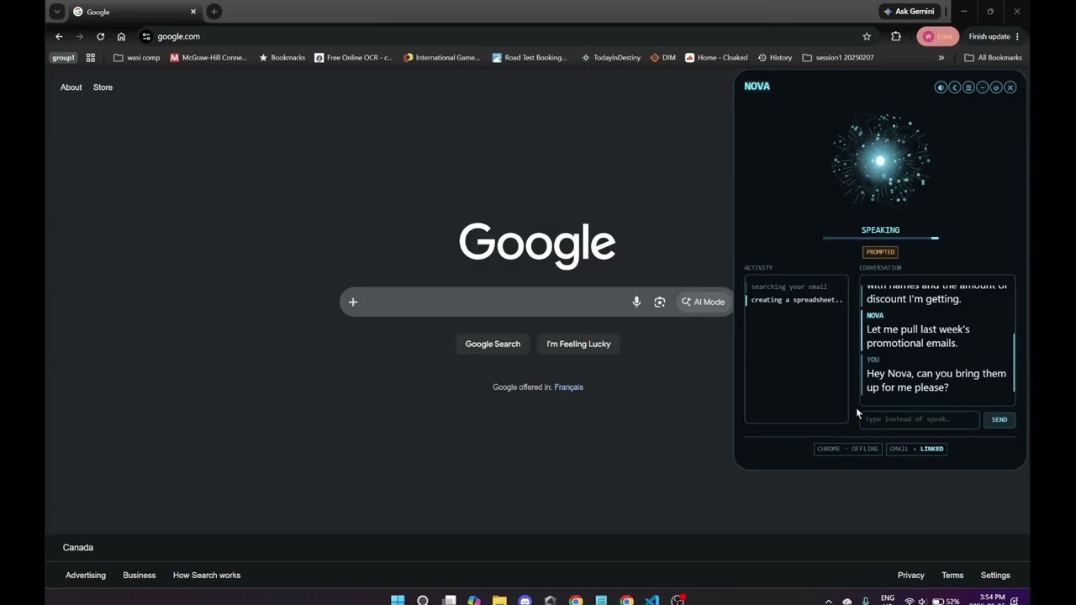The width and height of the screenshot is (1076, 605).
Task: Click the GMAIL · LINKED status chip
Action: click(x=916, y=449)
